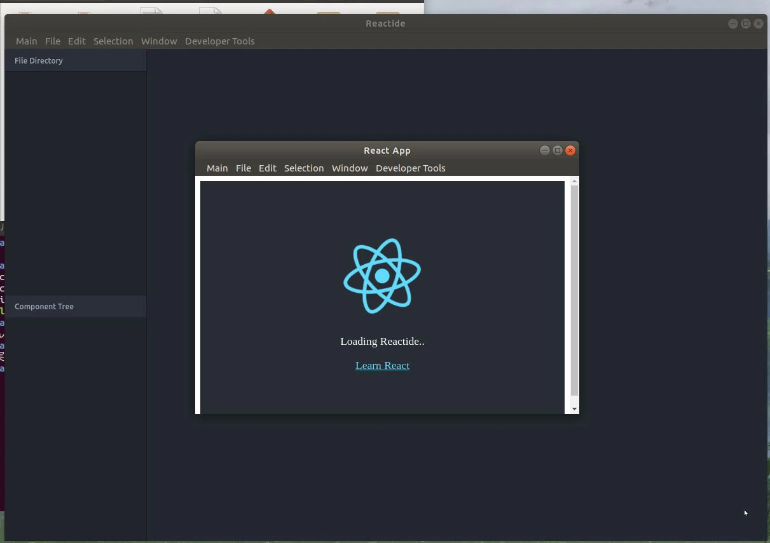Open the Edit menu in React App window
Screen dimensions: 770x543
[267, 168]
